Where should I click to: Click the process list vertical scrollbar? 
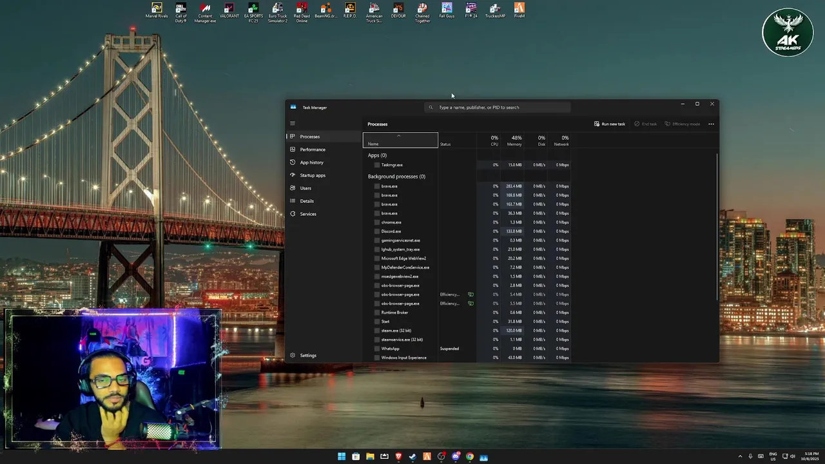coord(717,226)
